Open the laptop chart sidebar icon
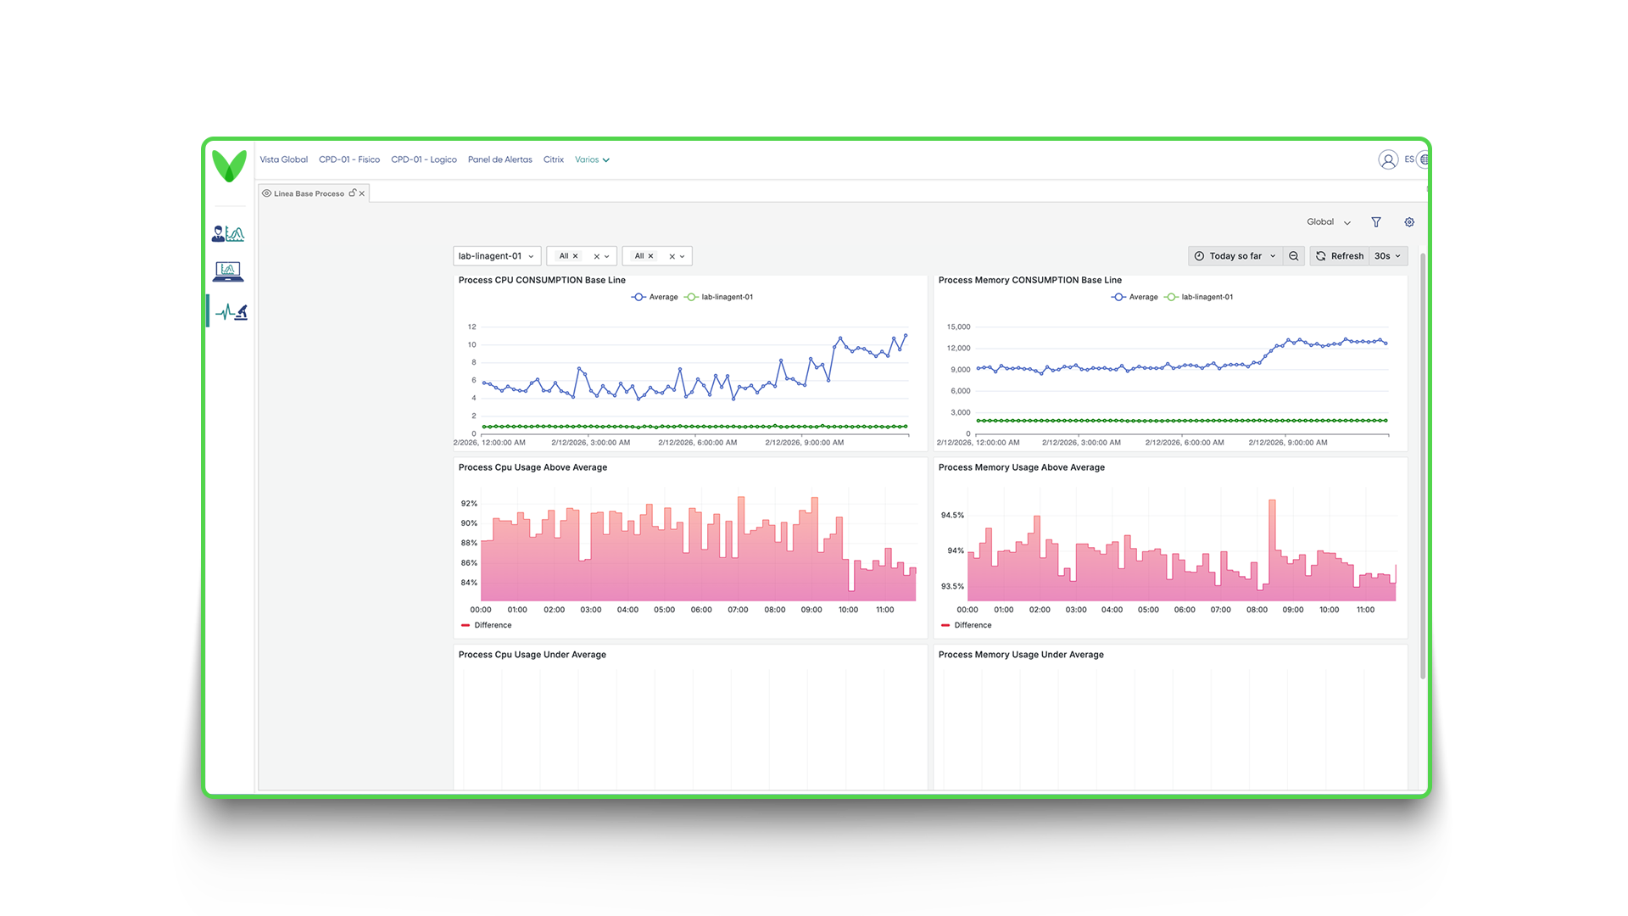This screenshot has height=916, width=1628. tap(228, 271)
